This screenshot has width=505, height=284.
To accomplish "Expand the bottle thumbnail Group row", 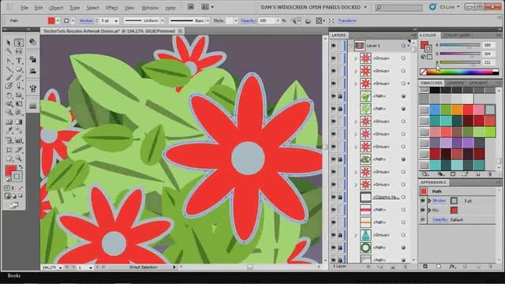I will 356,235.
